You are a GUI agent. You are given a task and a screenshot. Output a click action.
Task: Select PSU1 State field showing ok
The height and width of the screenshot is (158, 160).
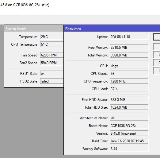(52, 73)
